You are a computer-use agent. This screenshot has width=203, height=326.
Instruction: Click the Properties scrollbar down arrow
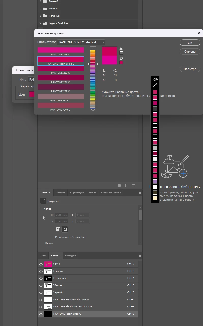click(x=140, y=243)
